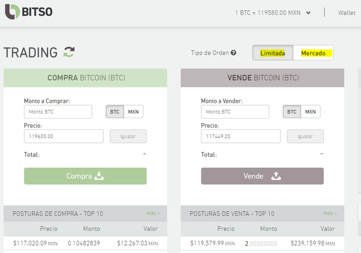The height and width of the screenshot is (253, 361).
Task: Focus the Monto a Vender field
Action: click(235, 112)
